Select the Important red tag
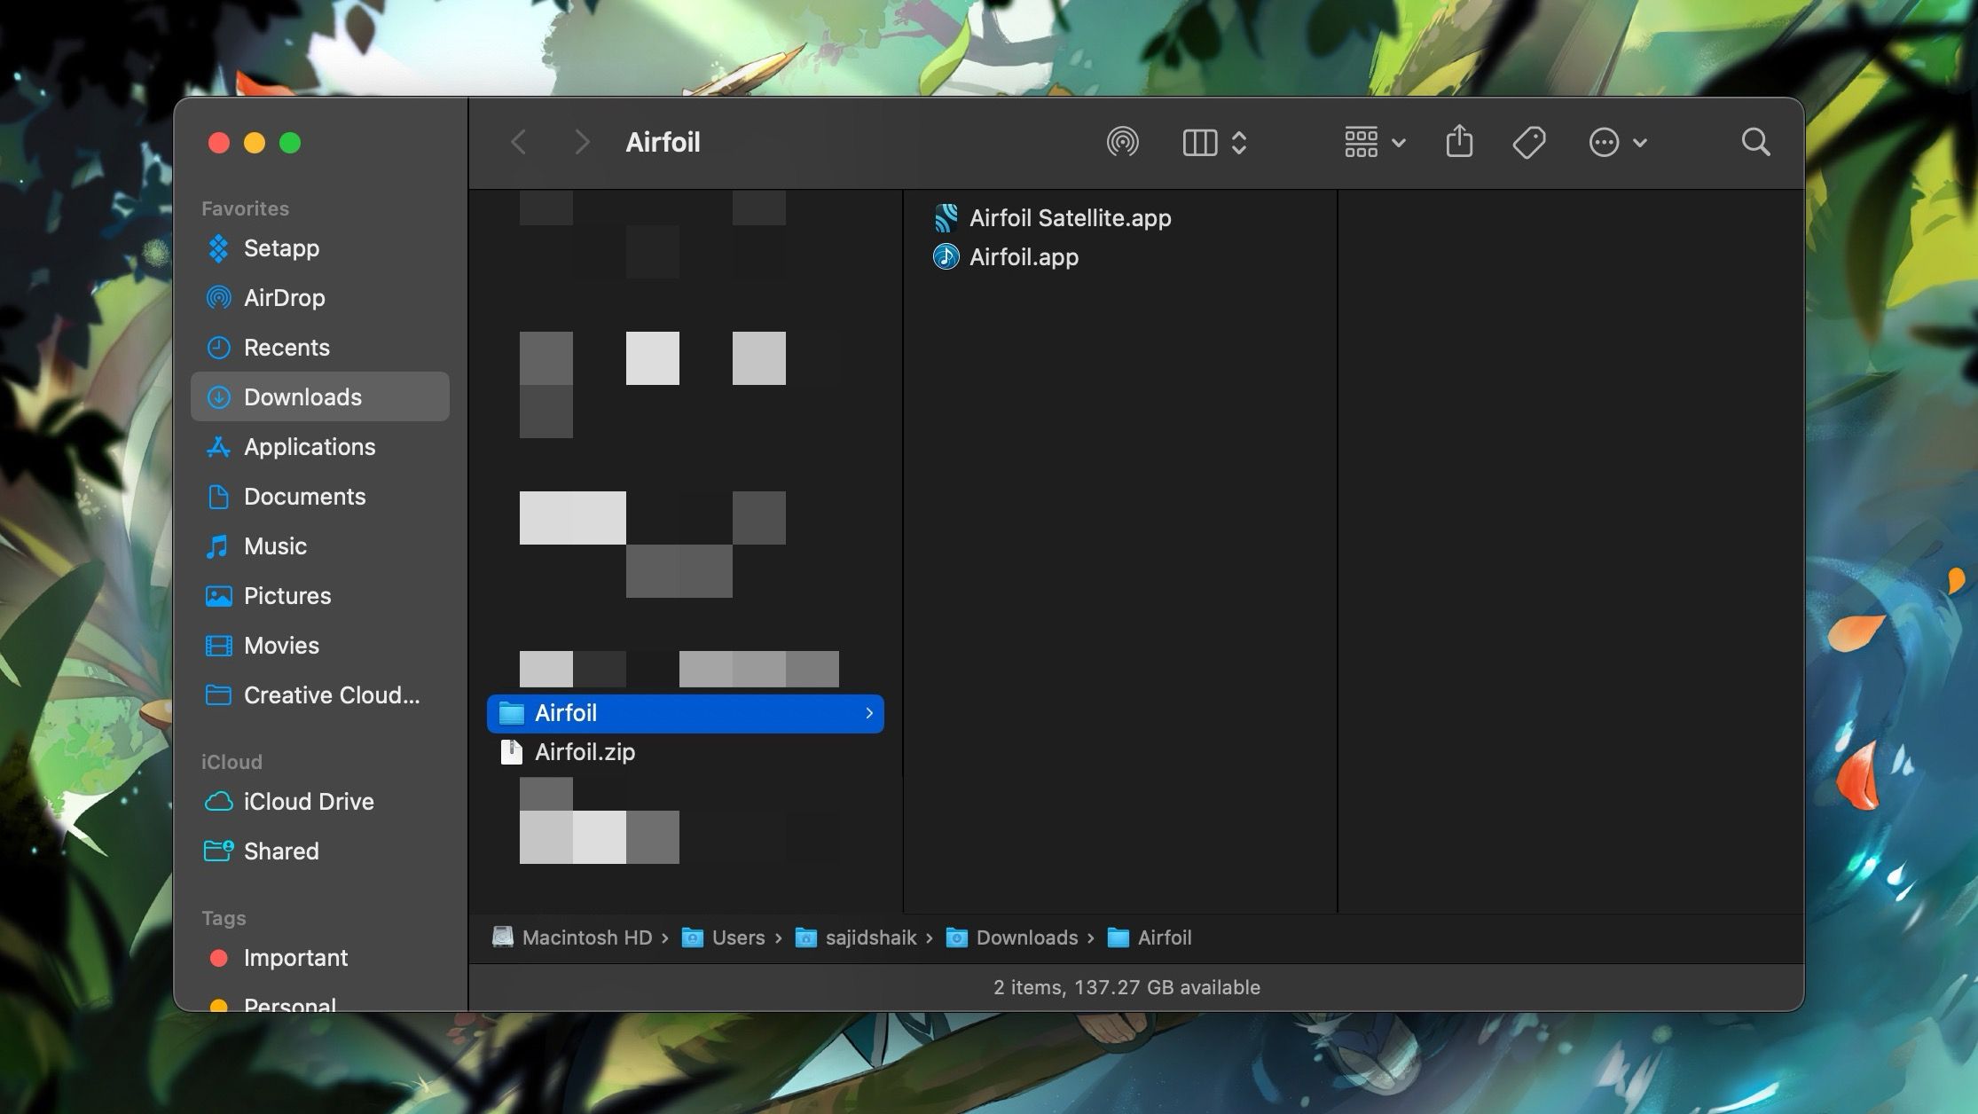The width and height of the screenshot is (1978, 1114). [295, 958]
